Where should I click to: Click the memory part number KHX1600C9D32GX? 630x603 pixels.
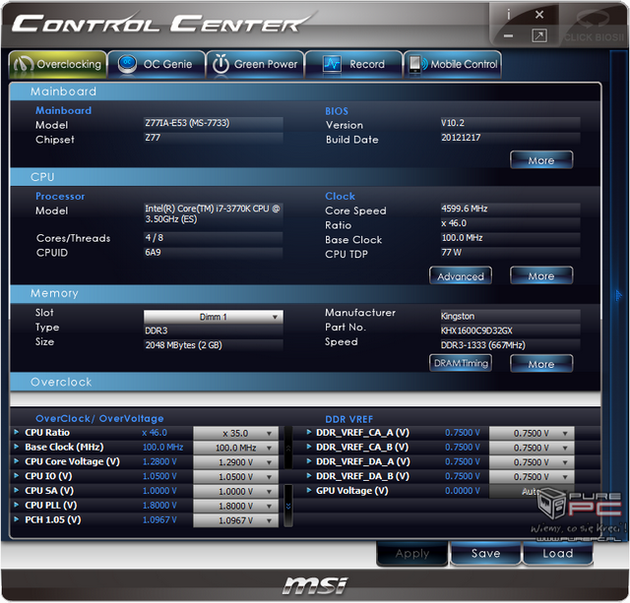[510, 331]
